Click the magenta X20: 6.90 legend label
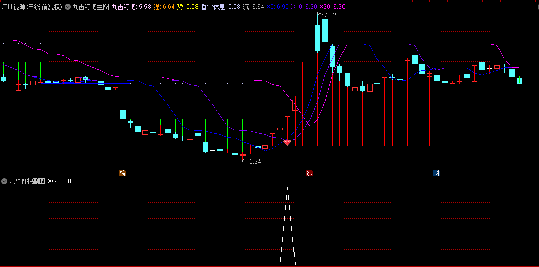539x267 pixels. pyautogui.click(x=332, y=7)
